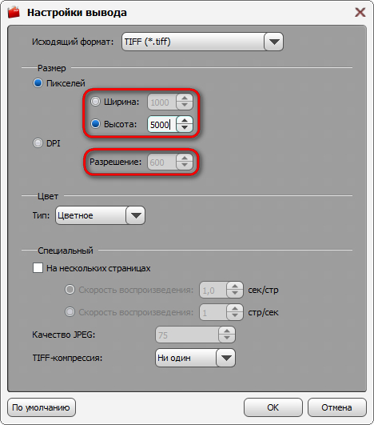Click into the Высота input field
The width and height of the screenshot is (374, 425).
coord(162,124)
